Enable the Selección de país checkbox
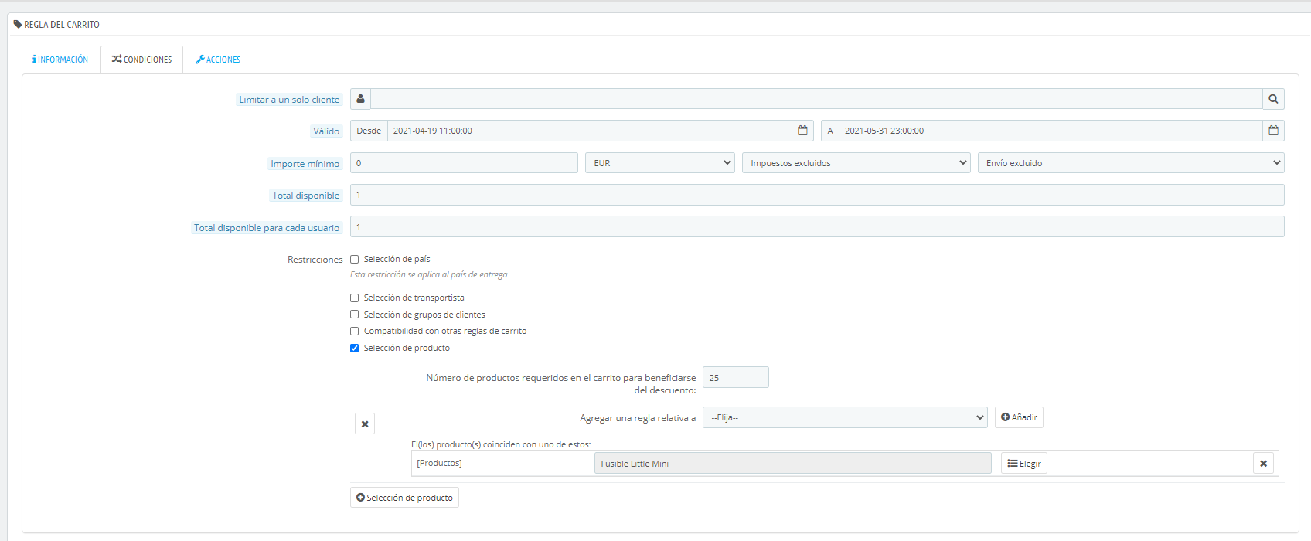 [x=354, y=260]
